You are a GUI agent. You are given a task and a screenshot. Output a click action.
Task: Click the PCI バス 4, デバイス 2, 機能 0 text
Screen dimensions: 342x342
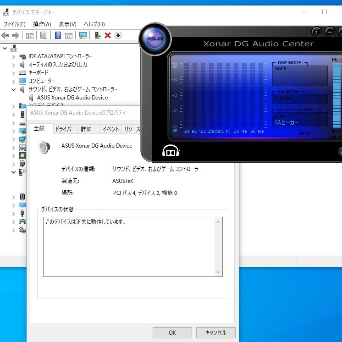point(145,193)
